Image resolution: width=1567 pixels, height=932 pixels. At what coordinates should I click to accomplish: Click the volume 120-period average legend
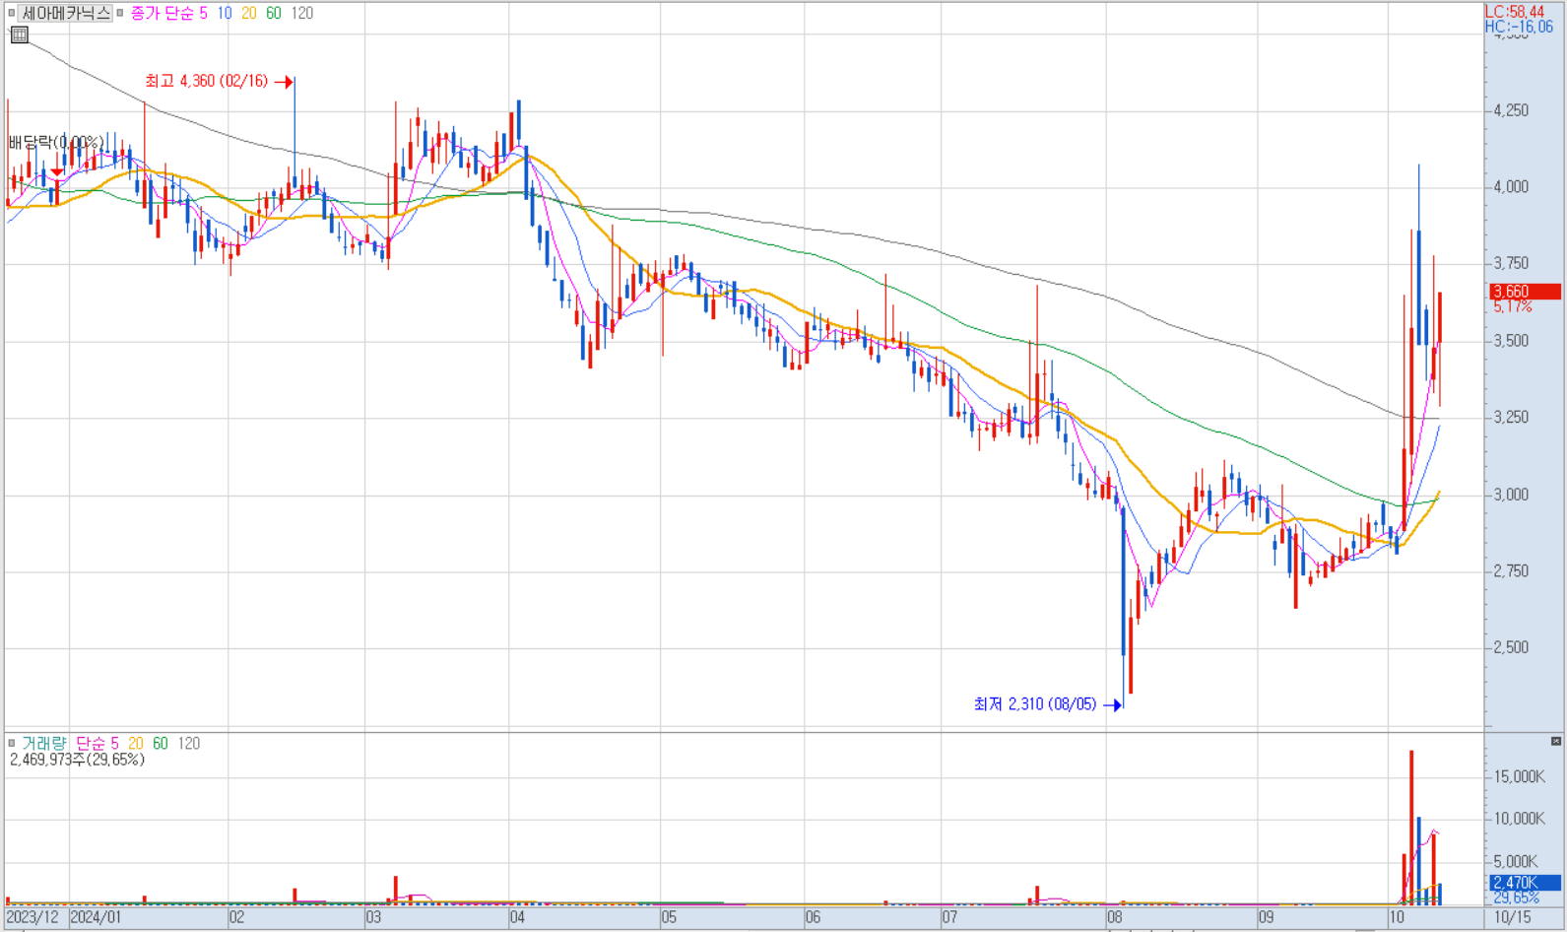(189, 744)
